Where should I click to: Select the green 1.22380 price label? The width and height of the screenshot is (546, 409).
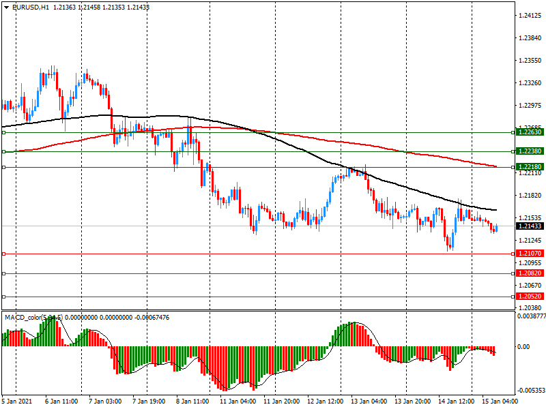pyautogui.click(x=530, y=151)
